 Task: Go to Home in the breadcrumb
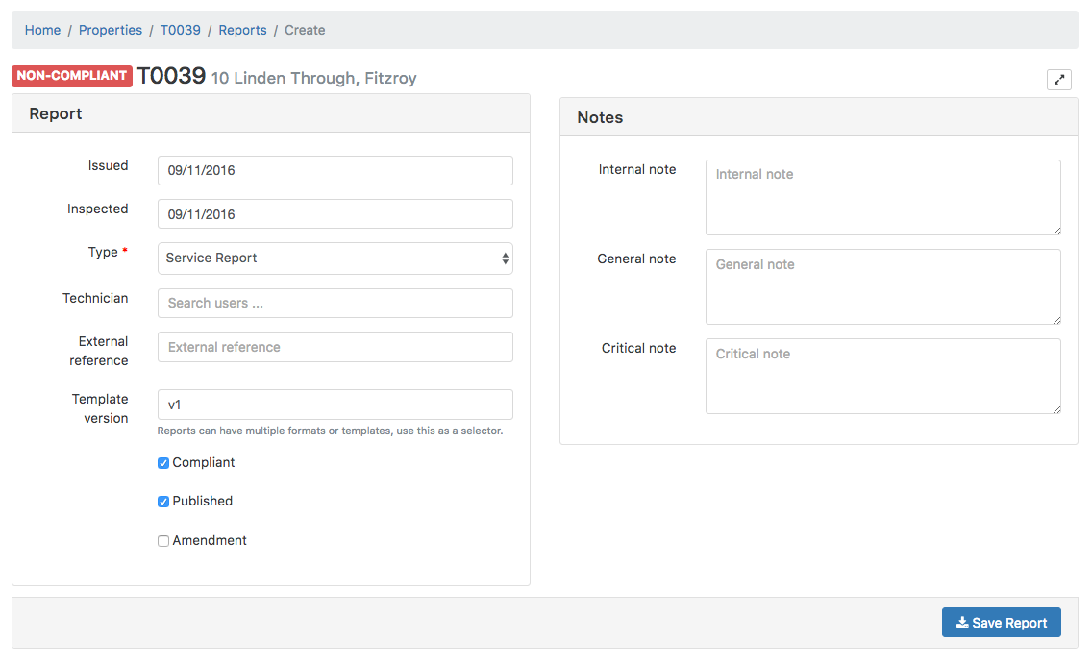click(42, 30)
